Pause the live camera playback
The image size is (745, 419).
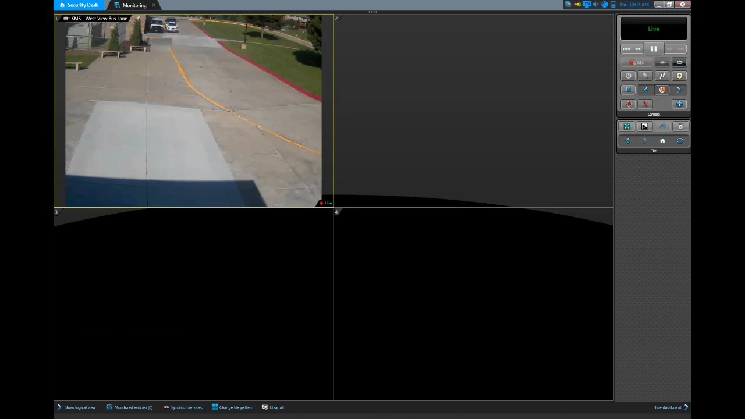654,49
